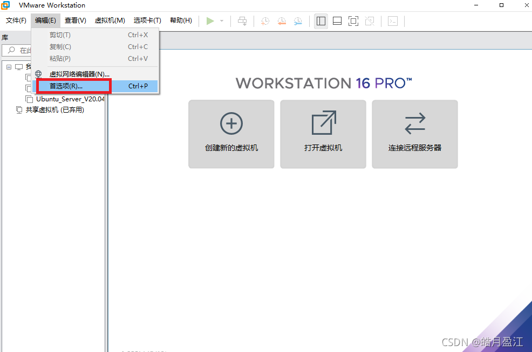532x352 pixels.
Task: Toggle the thumbnail bar view icon
Action: coord(337,21)
